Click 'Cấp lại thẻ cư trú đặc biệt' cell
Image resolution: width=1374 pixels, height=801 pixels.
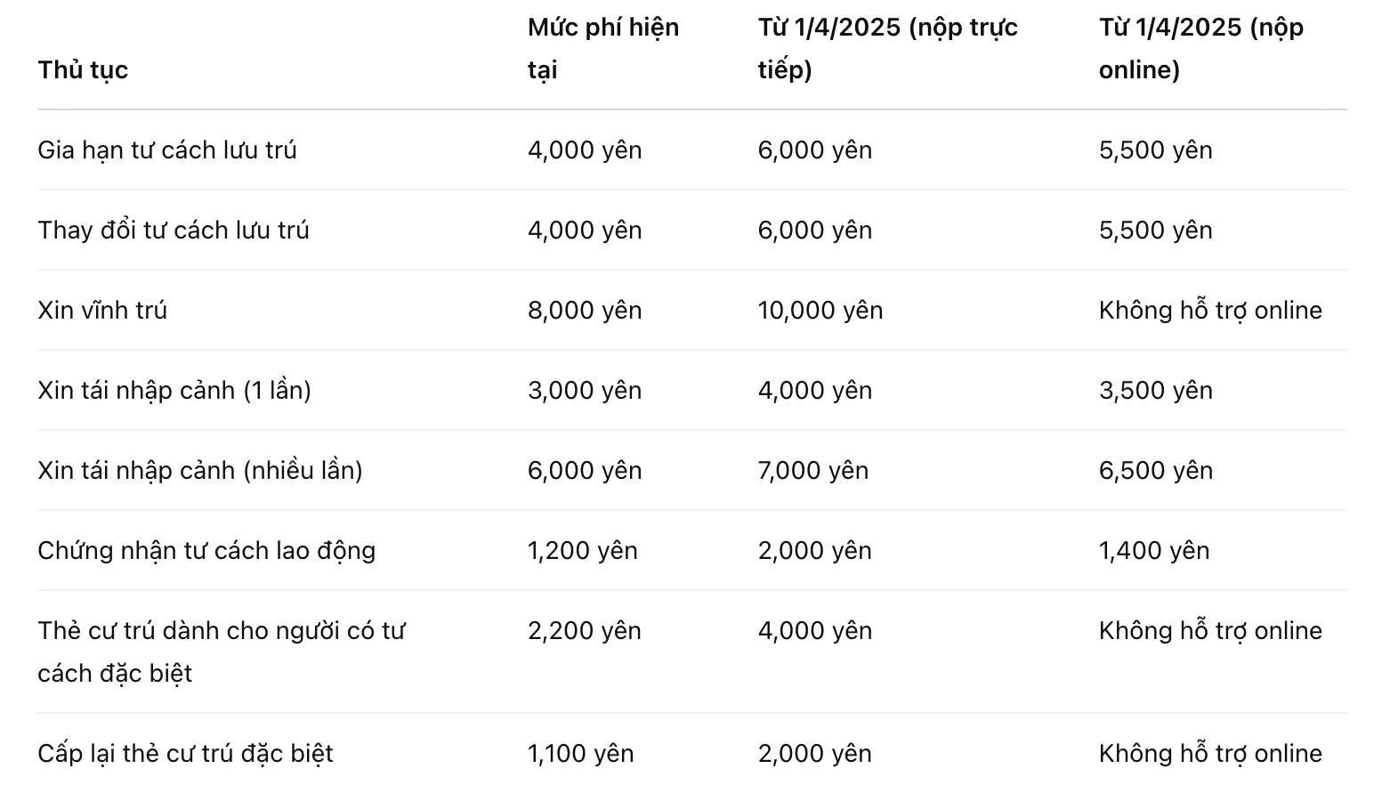click(185, 753)
